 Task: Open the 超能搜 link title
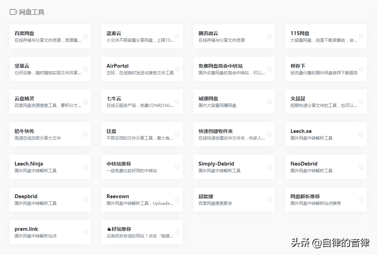pos(206,196)
